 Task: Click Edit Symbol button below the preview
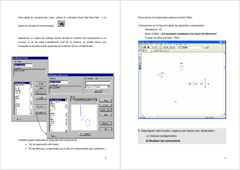[x=85, y=133]
